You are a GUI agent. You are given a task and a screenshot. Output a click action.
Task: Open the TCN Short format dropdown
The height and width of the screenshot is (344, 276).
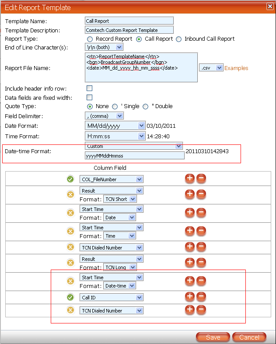(x=120, y=199)
